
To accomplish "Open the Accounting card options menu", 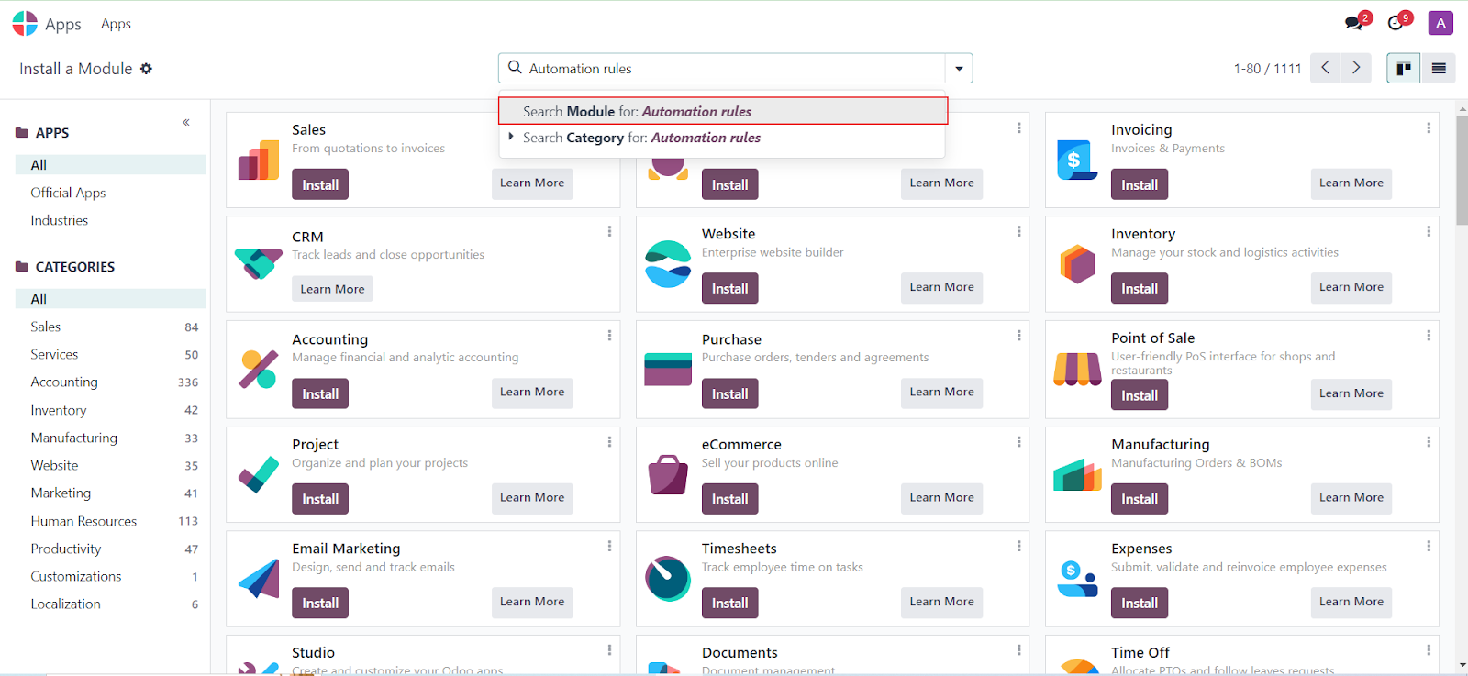I will click(x=609, y=336).
